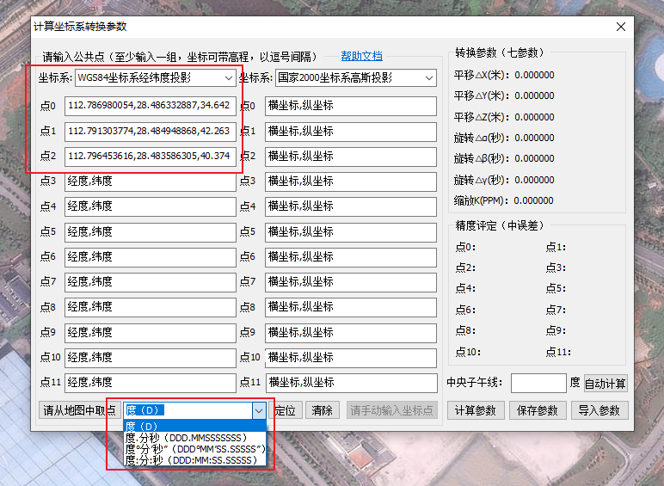Click the right 点9 横坐标,纵坐标 field

(x=351, y=333)
